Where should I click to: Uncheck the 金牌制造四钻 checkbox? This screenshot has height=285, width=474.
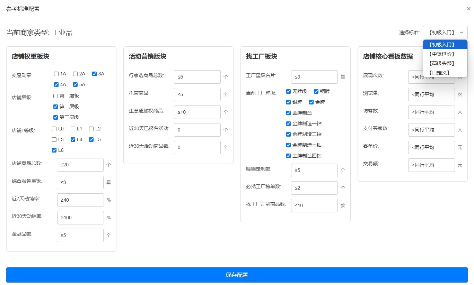point(288,156)
